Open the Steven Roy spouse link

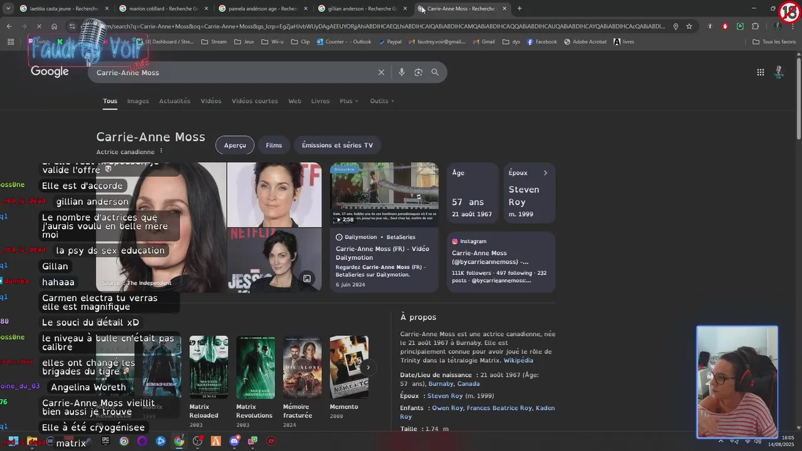click(445, 396)
